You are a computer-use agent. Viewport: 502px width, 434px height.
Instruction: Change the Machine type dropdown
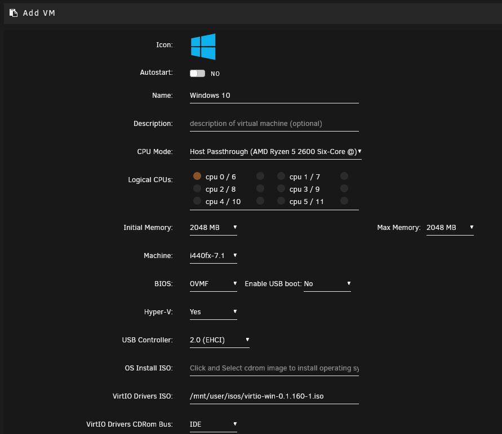click(x=213, y=256)
